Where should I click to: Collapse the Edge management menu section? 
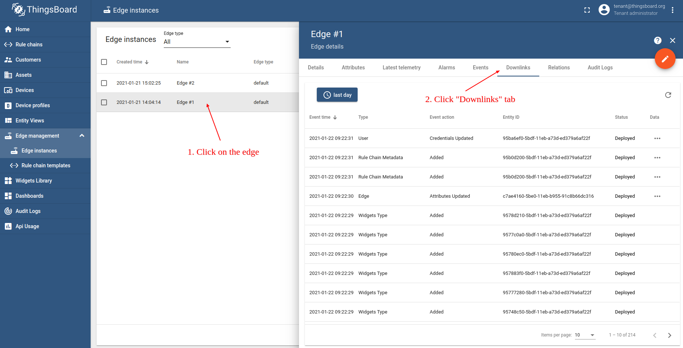82,136
